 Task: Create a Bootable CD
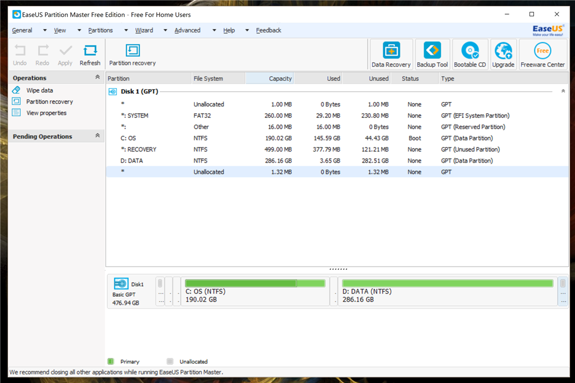tap(470, 54)
